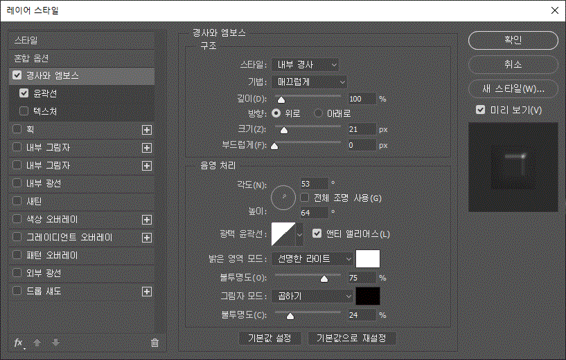
Task: Open the fx add layer style menu
Action: point(19,343)
